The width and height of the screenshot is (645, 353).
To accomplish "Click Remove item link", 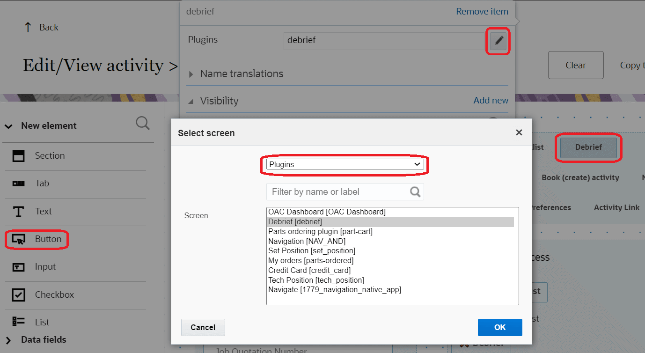I will tap(482, 11).
